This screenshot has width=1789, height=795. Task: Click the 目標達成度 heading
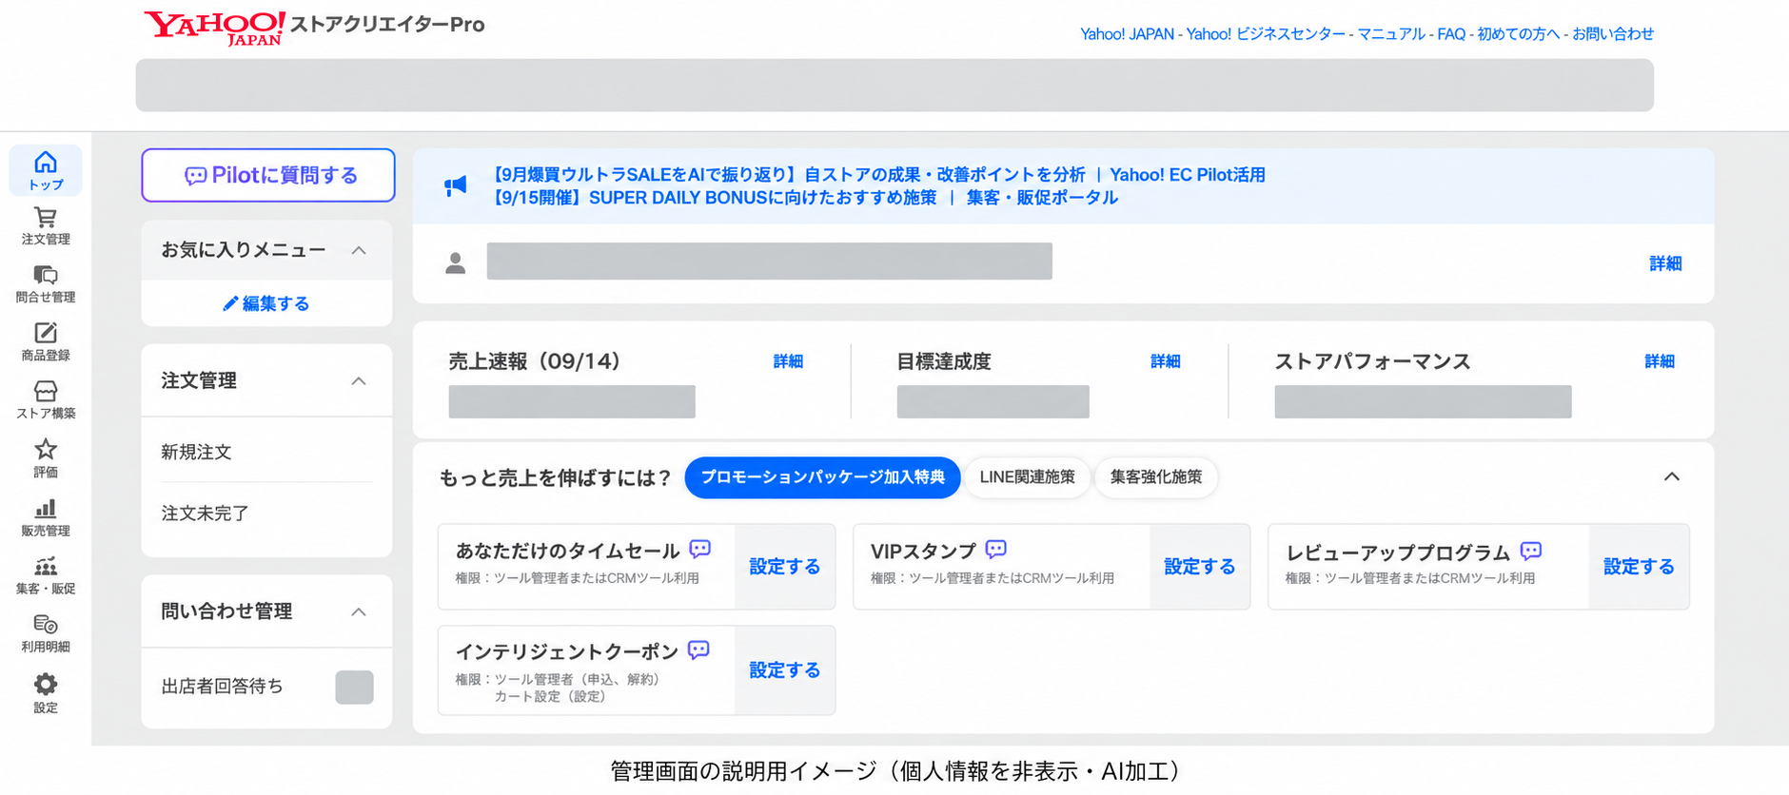click(944, 361)
